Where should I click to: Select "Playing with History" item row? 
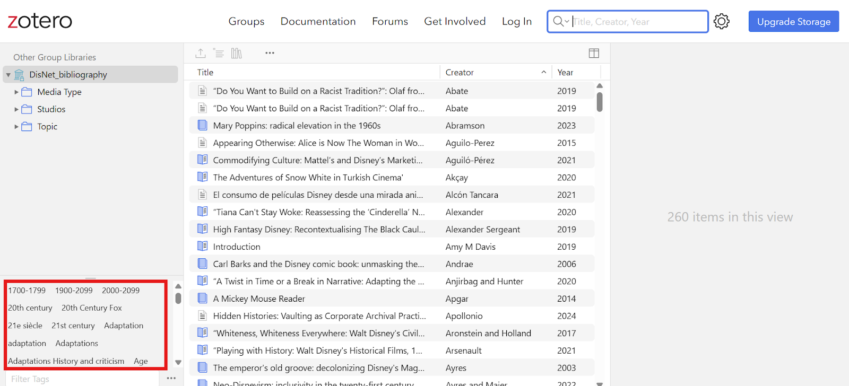(x=392, y=350)
